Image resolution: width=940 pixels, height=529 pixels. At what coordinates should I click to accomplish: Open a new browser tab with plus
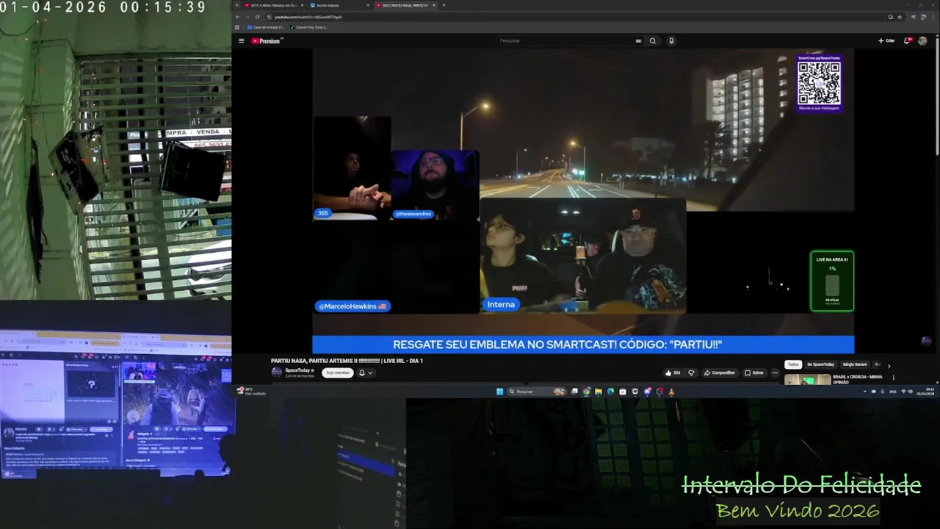tap(444, 5)
